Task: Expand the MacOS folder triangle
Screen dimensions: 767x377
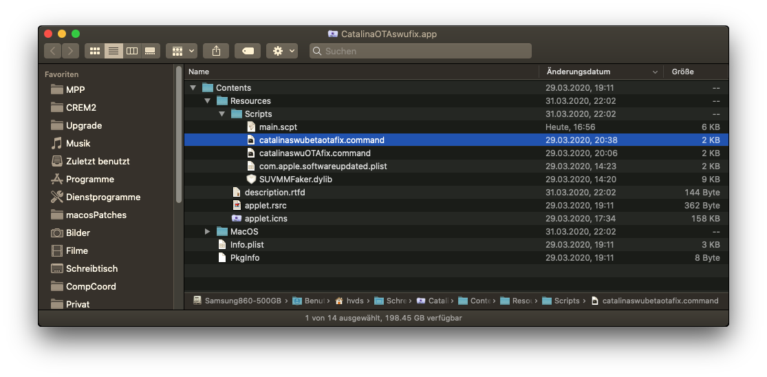Action: coord(208,231)
